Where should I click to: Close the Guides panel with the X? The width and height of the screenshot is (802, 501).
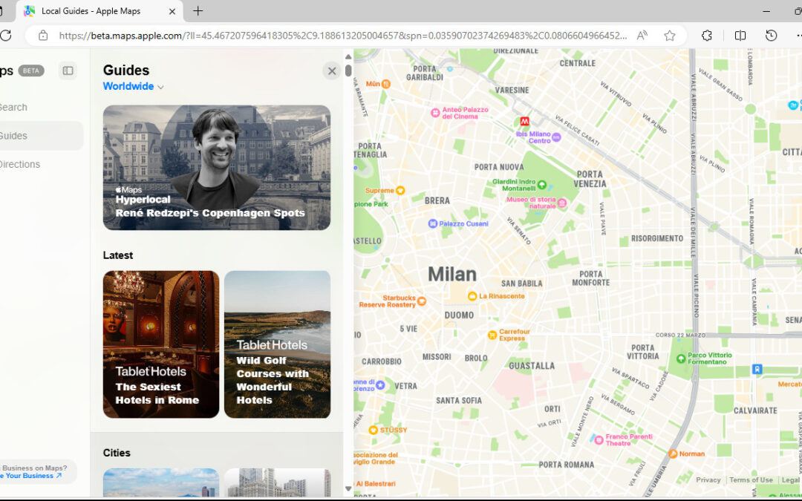tap(331, 71)
